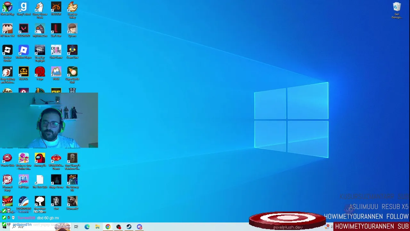Click the VALORANT desktop icon
The width and height of the screenshot is (410, 231).
(x=24, y=30)
